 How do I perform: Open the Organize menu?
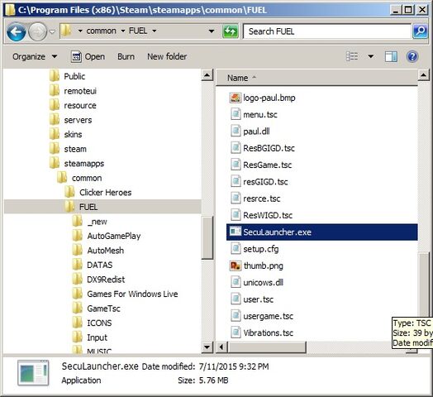click(35, 57)
